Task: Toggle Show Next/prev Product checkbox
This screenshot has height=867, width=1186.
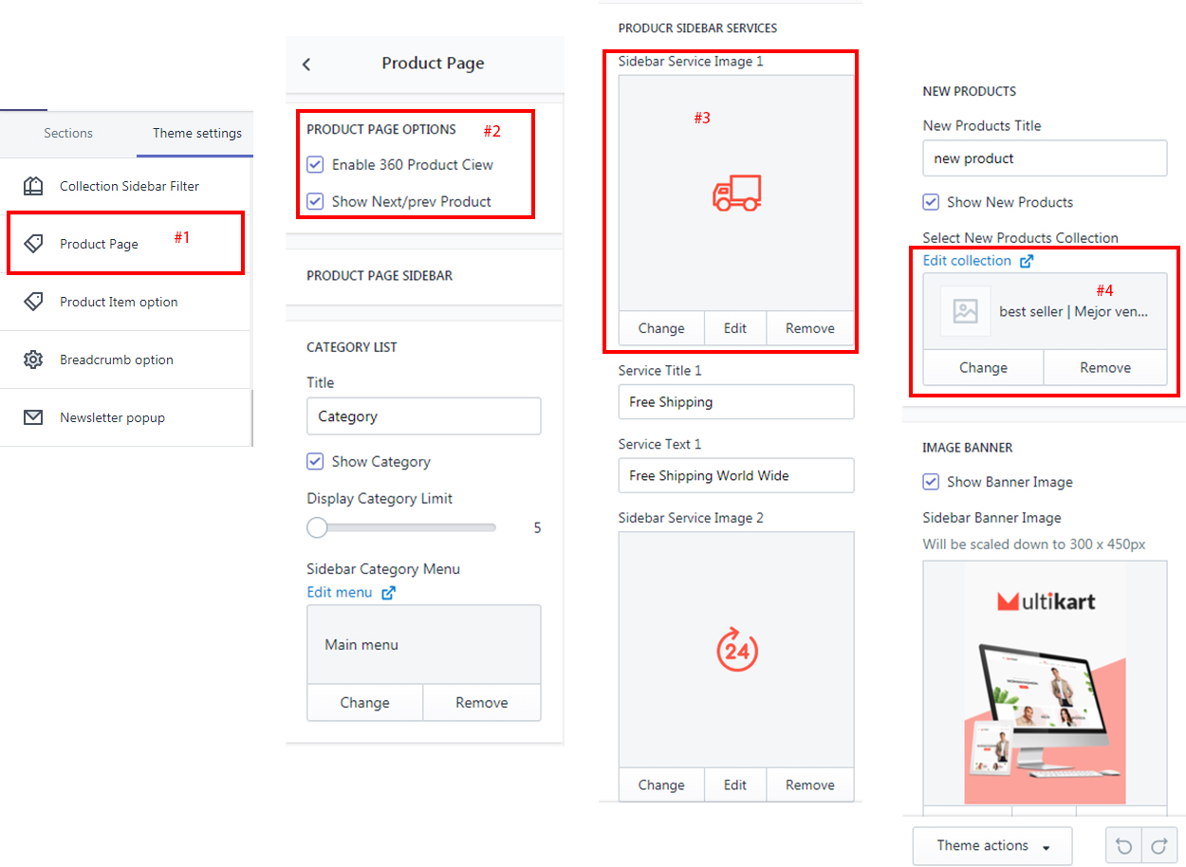Action: 316,201
